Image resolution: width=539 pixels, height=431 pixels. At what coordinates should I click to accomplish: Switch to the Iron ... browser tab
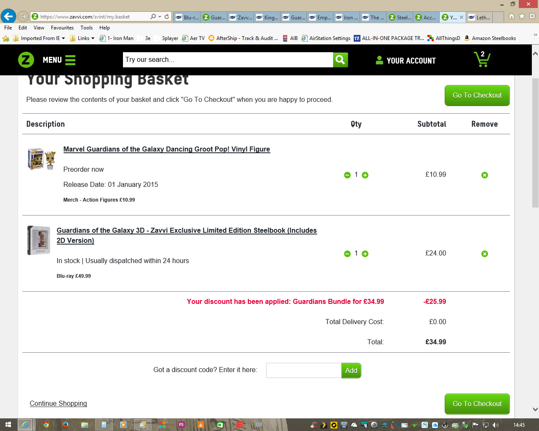click(x=347, y=17)
